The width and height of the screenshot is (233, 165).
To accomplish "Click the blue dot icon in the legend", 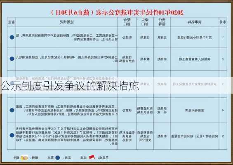I will [x=58, y=158].
